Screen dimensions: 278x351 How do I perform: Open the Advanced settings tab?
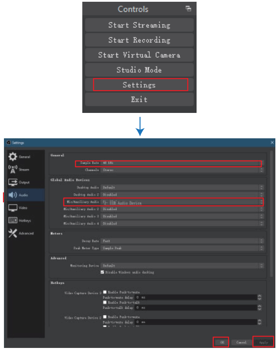coord(25,233)
